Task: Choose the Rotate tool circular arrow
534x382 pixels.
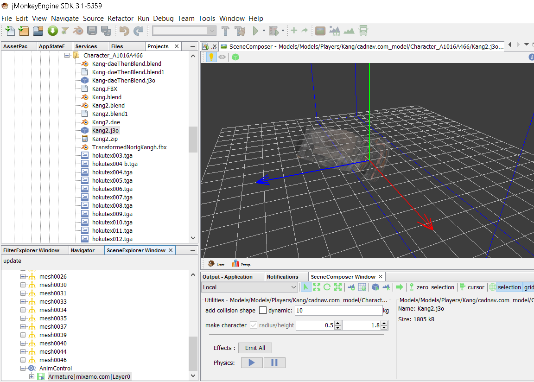Action: coord(327,287)
